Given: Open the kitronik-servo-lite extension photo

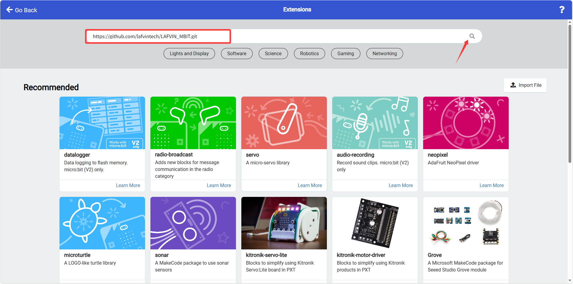Looking at the screenshot, I should tap(284, 223).
